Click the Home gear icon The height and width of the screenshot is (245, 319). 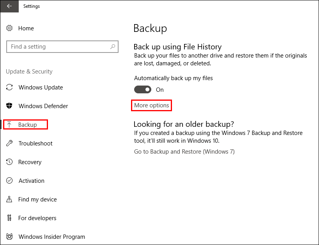tap(9, 28)
